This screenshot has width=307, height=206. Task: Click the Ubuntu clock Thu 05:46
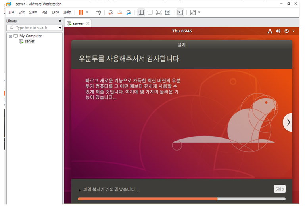(182, 31)
